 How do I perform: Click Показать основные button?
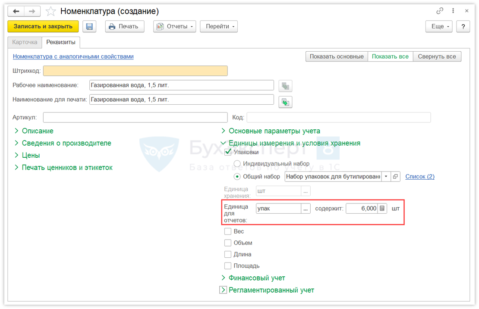click(x=337, y=56)
